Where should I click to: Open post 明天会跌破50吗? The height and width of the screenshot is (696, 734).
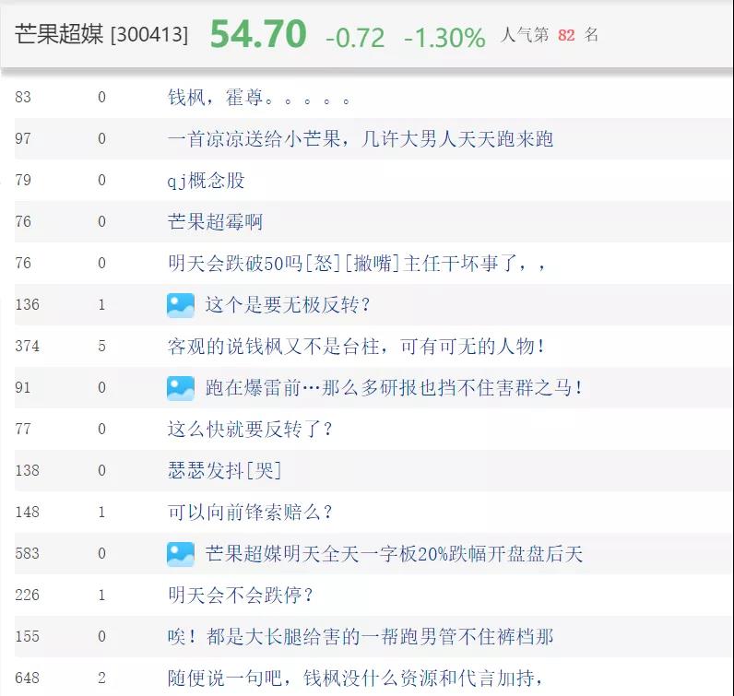357,264
